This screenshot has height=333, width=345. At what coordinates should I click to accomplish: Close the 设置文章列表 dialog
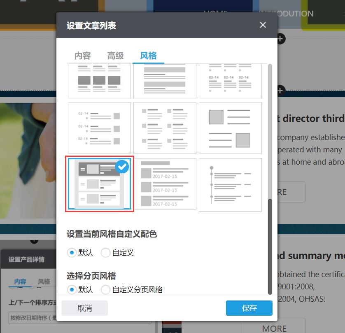pos(263,25)
